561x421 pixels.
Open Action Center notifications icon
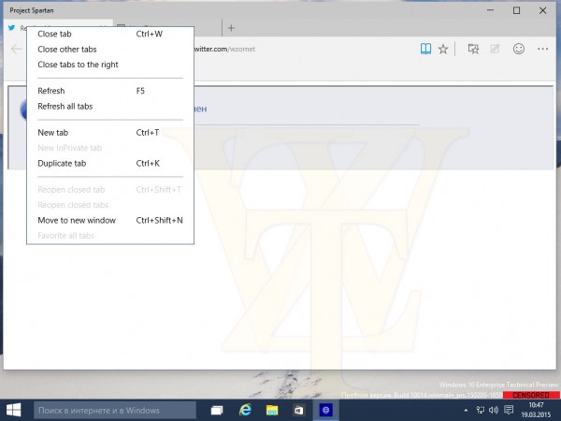tap(509, 410)
